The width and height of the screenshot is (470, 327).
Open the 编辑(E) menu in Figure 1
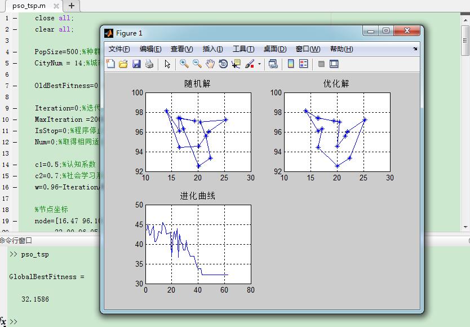(x=150, y=49)
